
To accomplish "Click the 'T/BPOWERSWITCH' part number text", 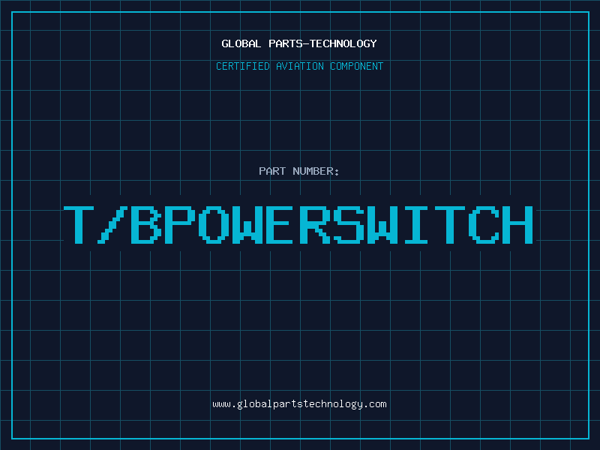I will [x=298, y=224].
